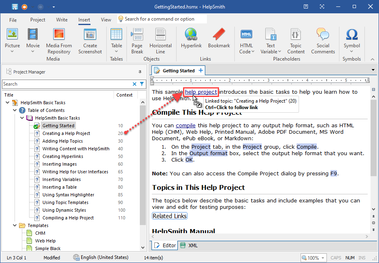
Task: Click the Help icon in title bar
Action: 306,7
